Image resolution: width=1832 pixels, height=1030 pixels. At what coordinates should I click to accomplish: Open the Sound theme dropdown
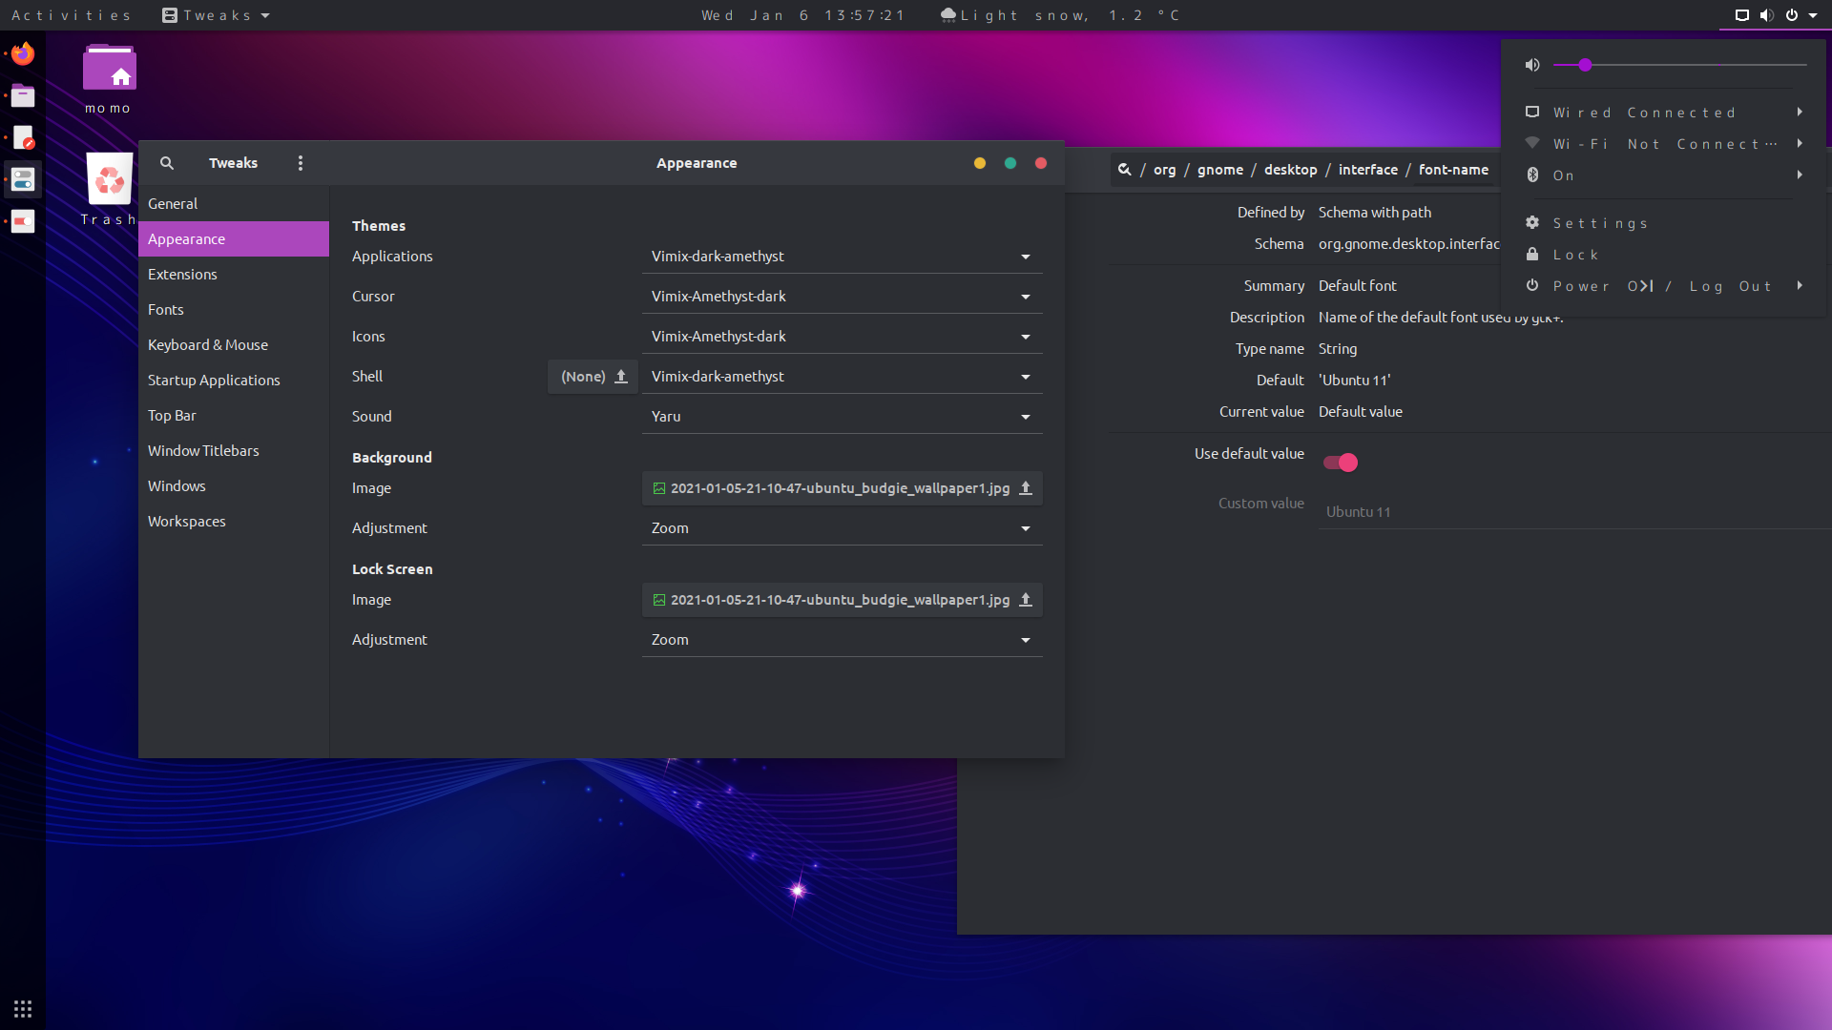coord(842,416)
